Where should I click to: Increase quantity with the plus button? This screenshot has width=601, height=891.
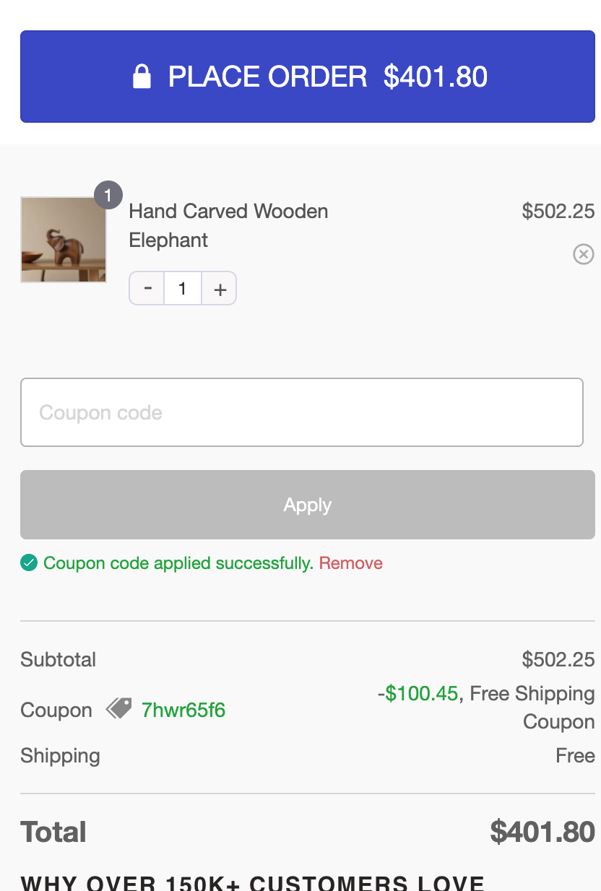(220, 289)
